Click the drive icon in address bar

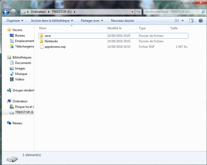pos(23,12)
